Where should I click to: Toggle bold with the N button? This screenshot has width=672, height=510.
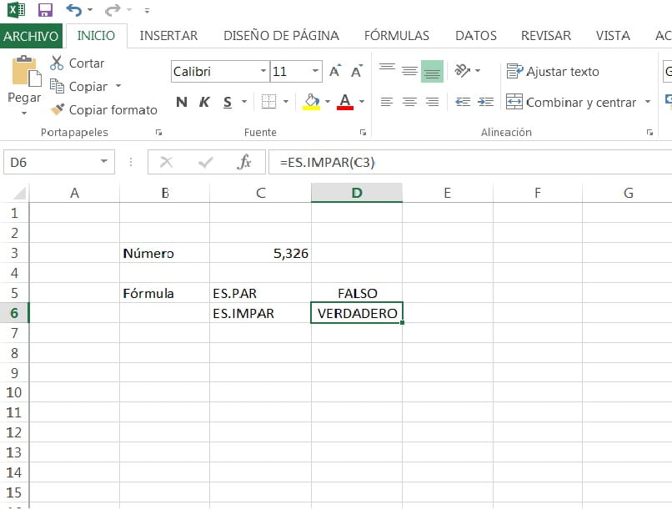182,102
